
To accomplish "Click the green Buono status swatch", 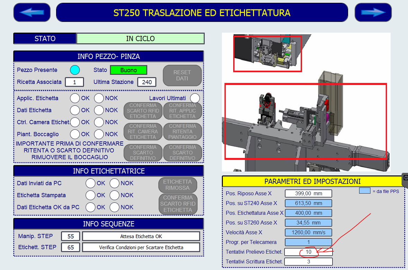I will point(128,70).
